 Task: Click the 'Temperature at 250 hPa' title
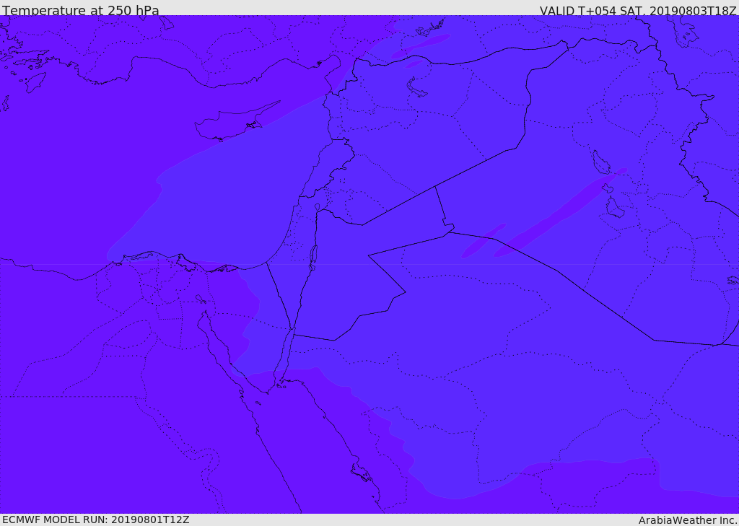pos(81,10)
